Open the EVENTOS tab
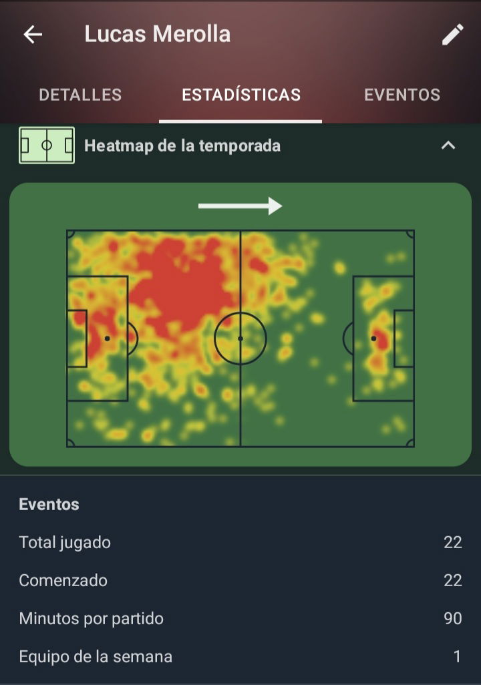The height and width of the screenshot is (685, 481). [x=402, y=95]
